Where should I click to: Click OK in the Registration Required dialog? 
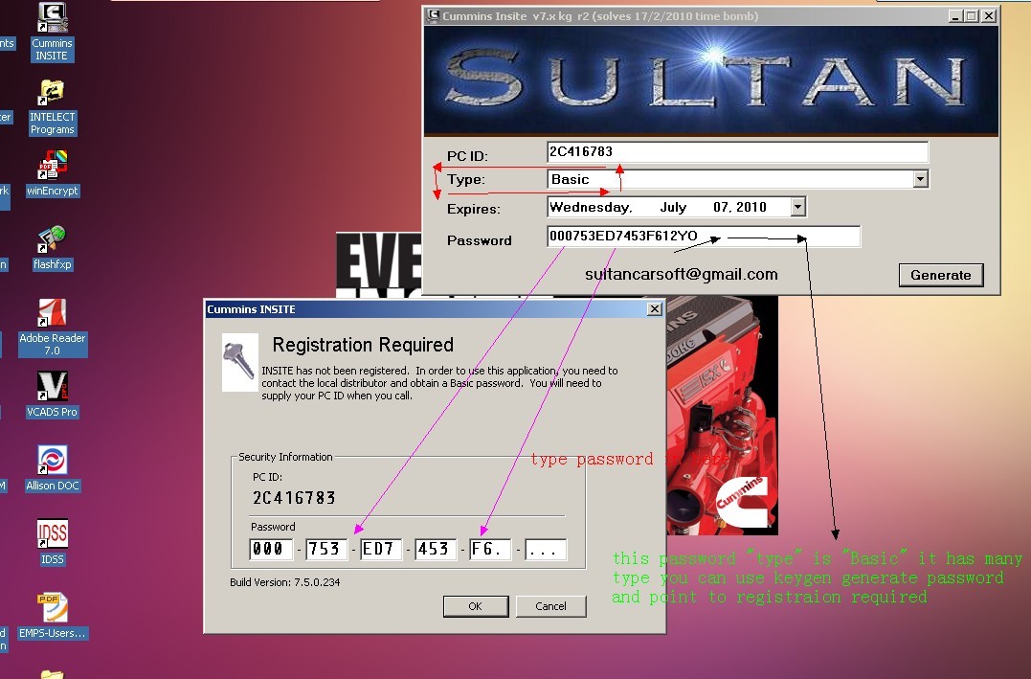[475, 606]
